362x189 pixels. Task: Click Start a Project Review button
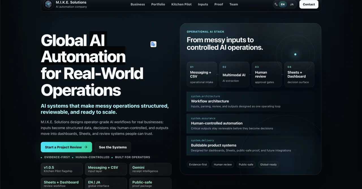pyautogui.click(x=66, y=147)
